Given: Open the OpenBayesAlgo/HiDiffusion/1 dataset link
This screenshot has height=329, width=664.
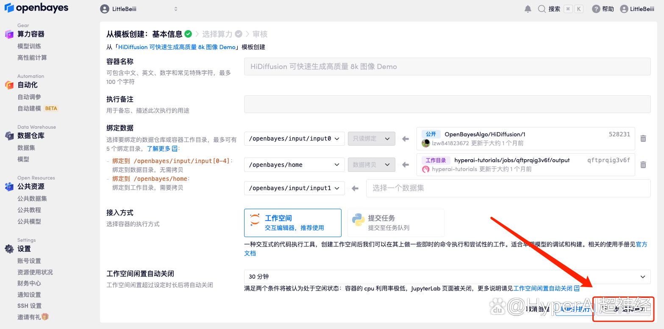Looking at the screenshot, I should point(485,134).
